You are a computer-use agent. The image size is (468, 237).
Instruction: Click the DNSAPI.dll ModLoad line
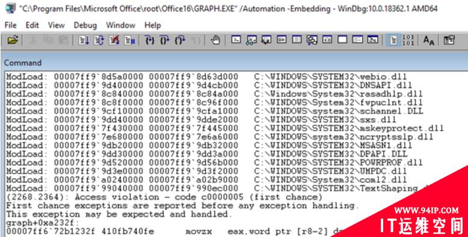209,85
